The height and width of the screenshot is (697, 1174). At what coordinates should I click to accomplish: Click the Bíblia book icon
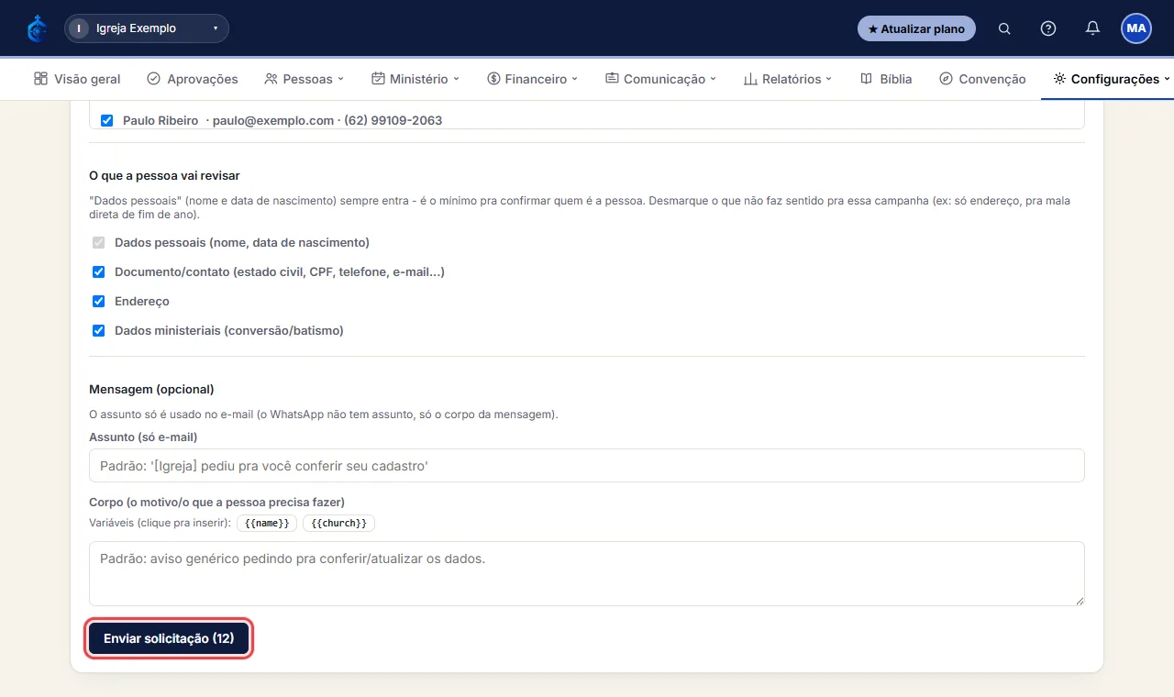(x=866, y=79)
